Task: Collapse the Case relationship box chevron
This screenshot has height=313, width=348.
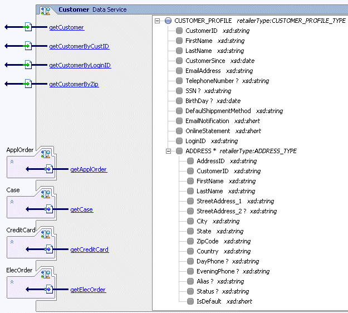Action: coord(12,202)
